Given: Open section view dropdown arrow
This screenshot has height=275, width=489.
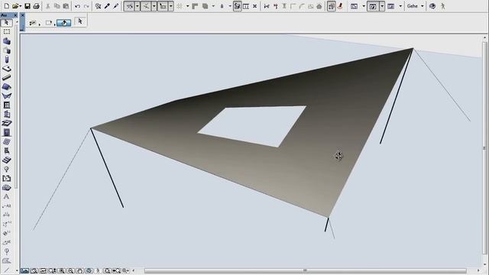Looking at the screenshot, I should (400, 6).
